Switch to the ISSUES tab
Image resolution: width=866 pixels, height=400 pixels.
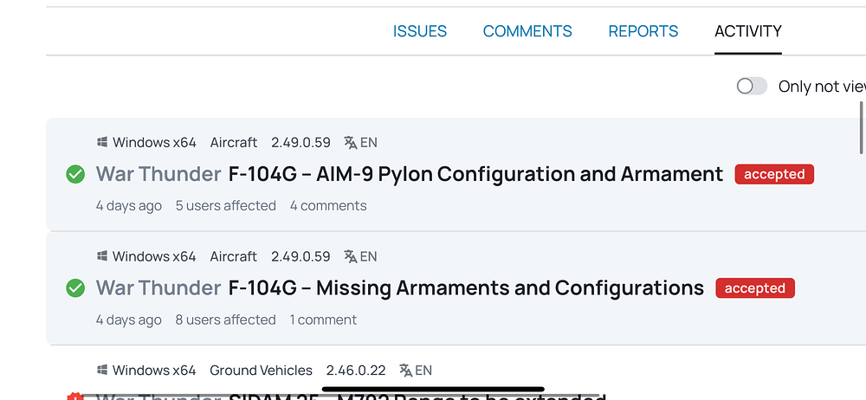pos(420,31)
